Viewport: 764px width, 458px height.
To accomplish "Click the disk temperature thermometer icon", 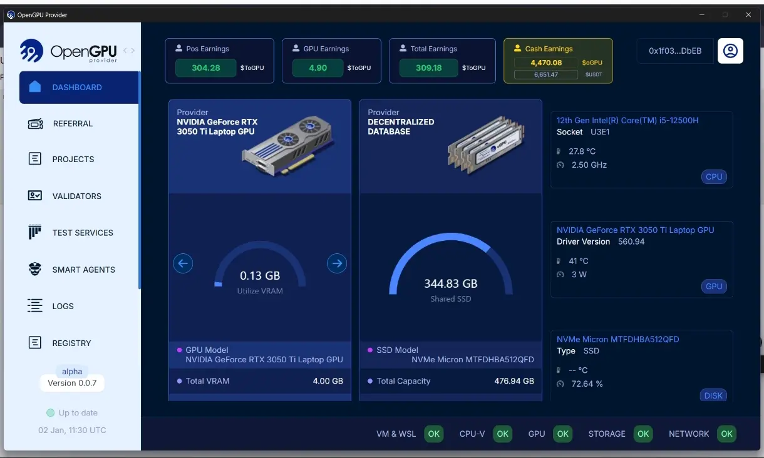I will [559, 370].
